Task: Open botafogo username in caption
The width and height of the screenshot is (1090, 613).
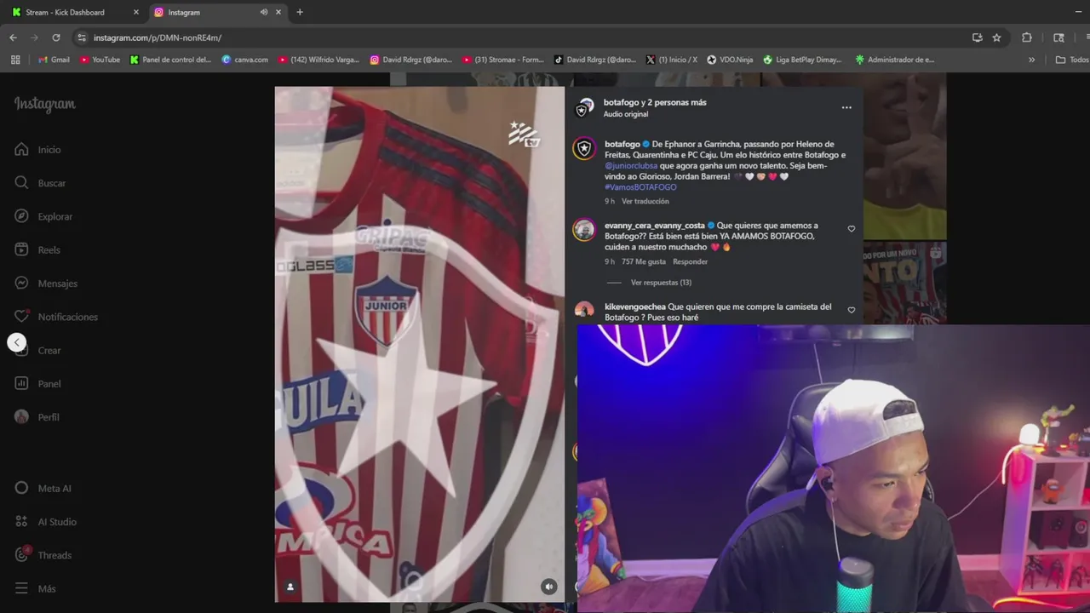Action: click(622, 145)
